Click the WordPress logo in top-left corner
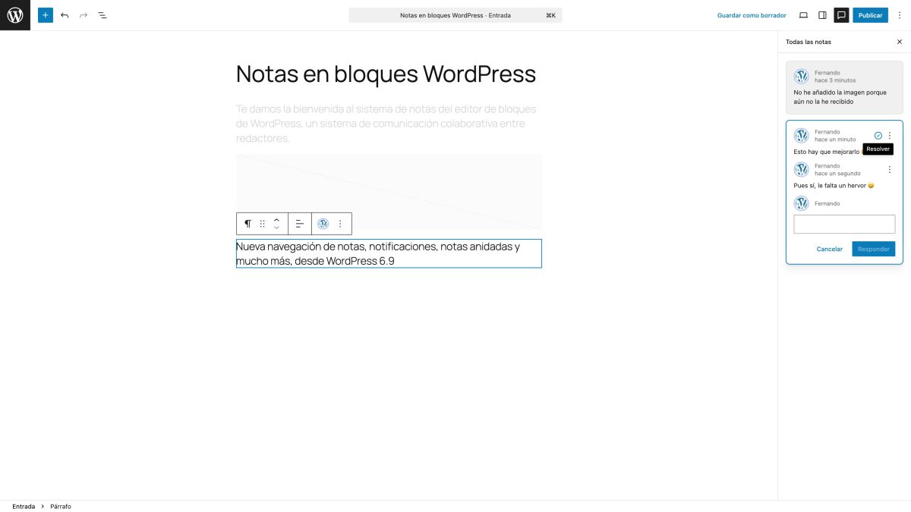Image resolution: width=911 pixels, height=512 pixels. pos(14,14)
